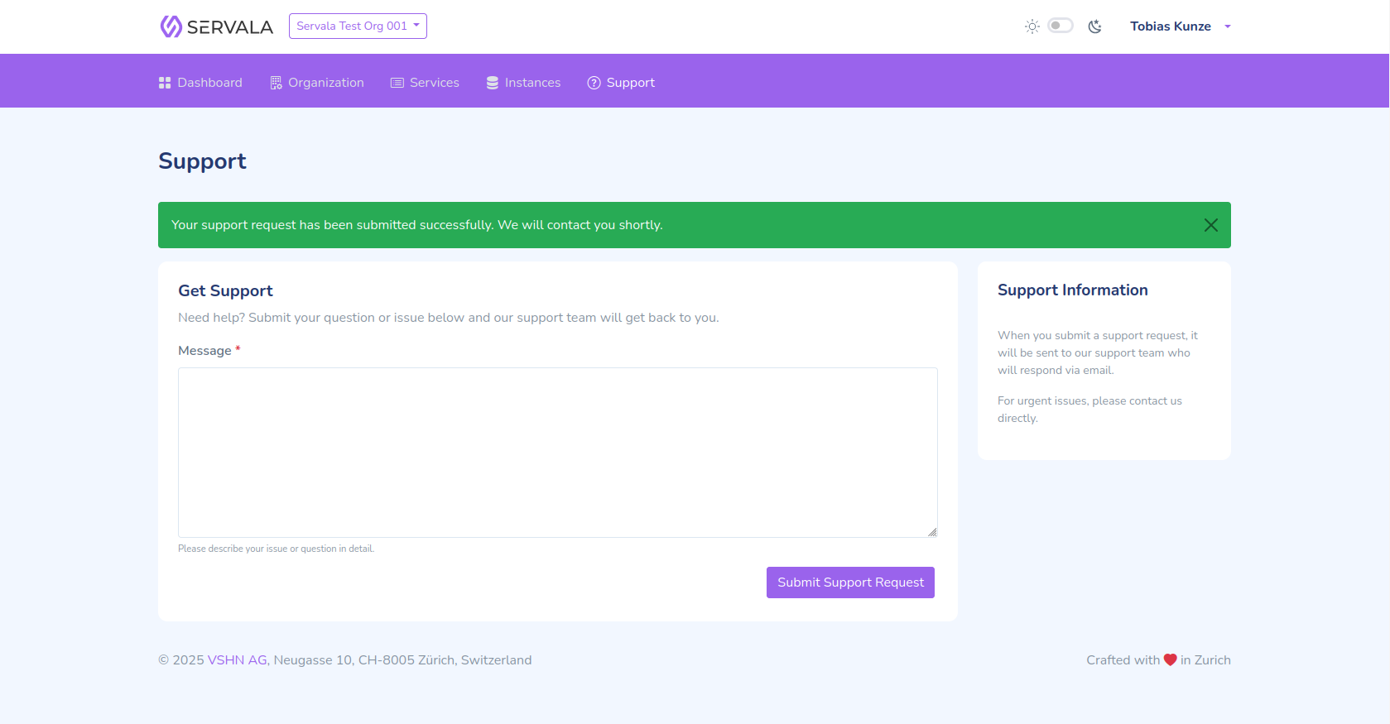Image resolution: width=1390 pixels, height=724 pixels.
Task: Open the Servala Test Org 001 dropdown
Action: 358,26
